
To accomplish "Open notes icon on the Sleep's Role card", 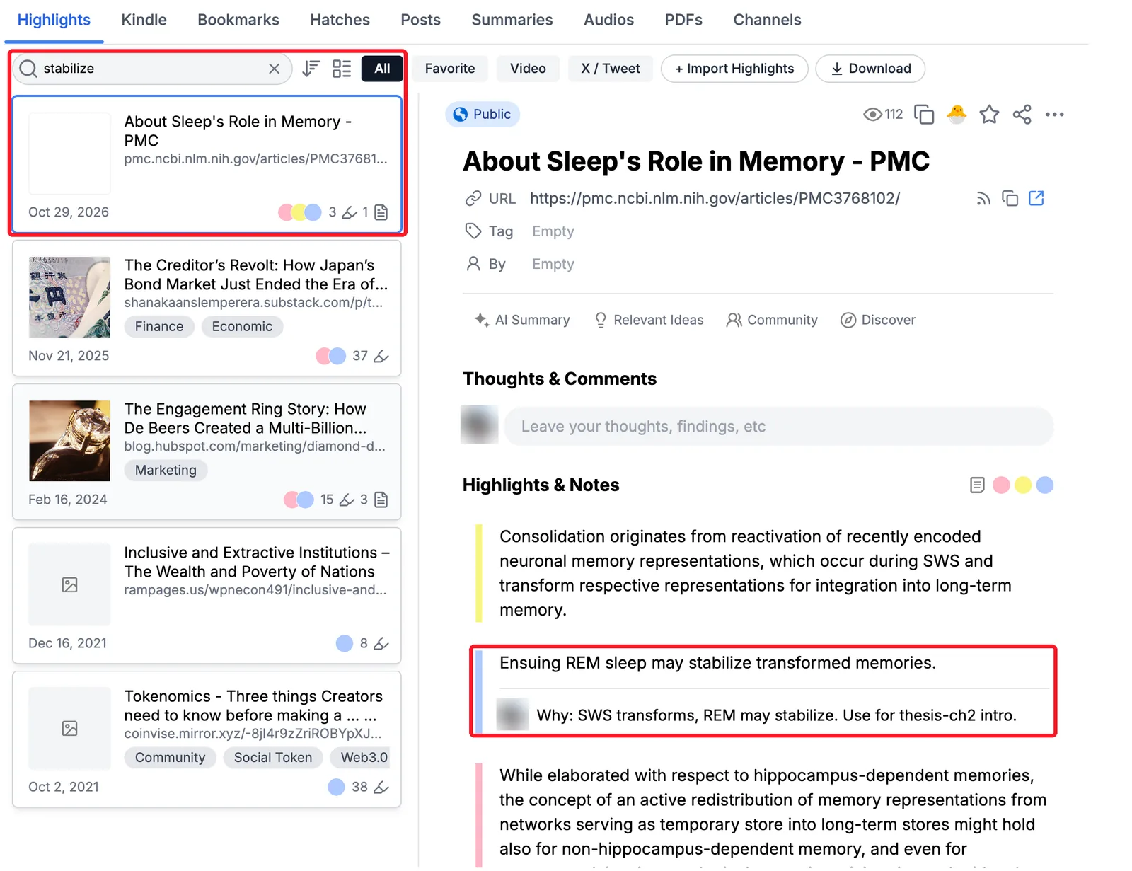I will point(381,212).
